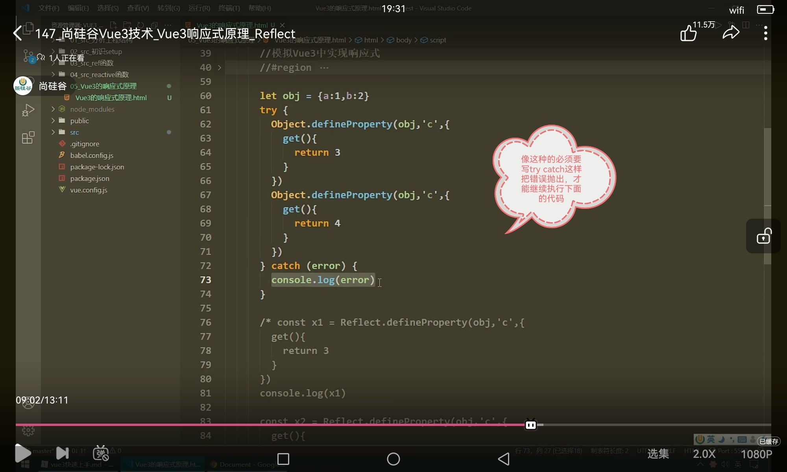This screenshot has height=472, width=787.
Task: Toggle danmaku comments on or off
Action: pos(101,453)
